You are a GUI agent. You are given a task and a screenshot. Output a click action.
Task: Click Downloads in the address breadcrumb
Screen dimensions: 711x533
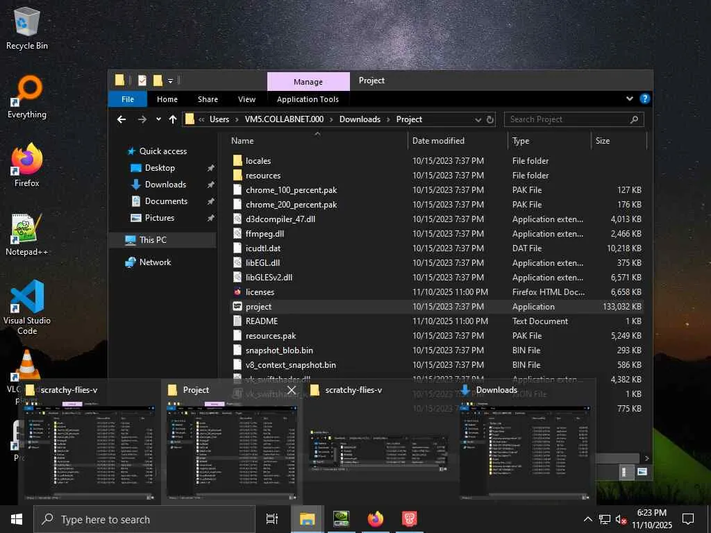pos(360,119)
